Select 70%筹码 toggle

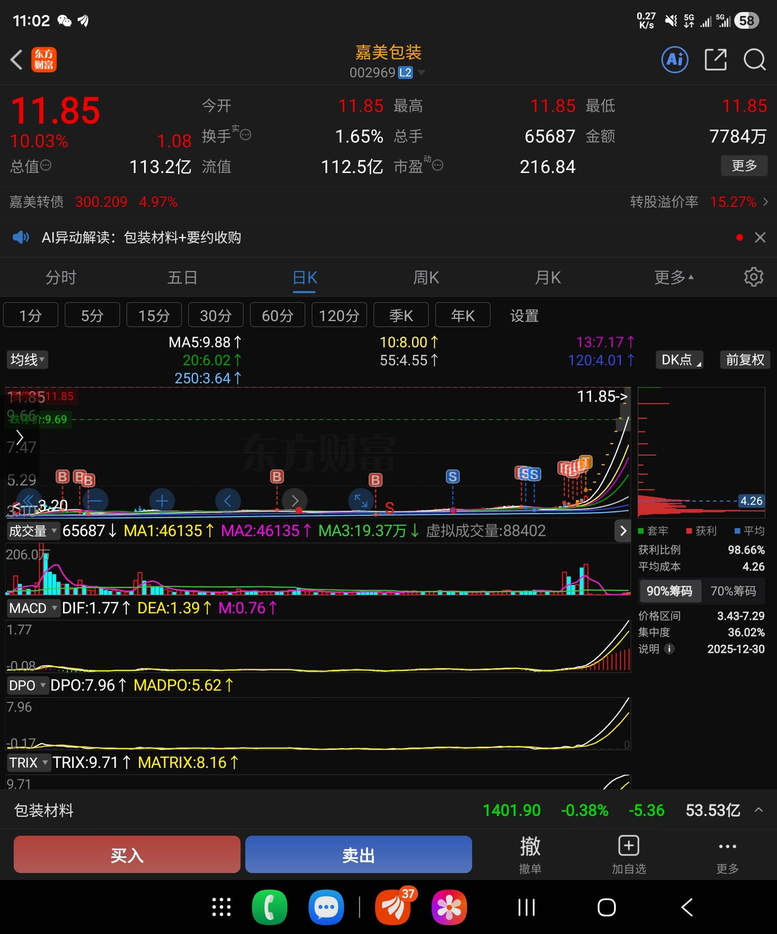point(733,591)
